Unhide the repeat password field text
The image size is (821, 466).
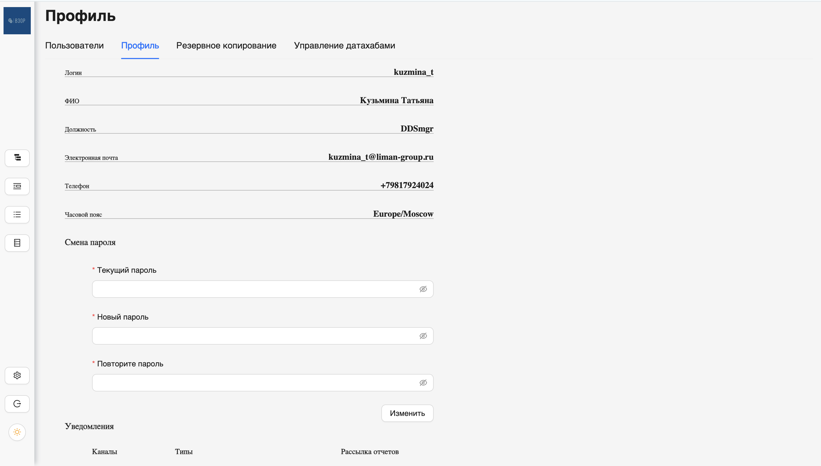[423, 383]
